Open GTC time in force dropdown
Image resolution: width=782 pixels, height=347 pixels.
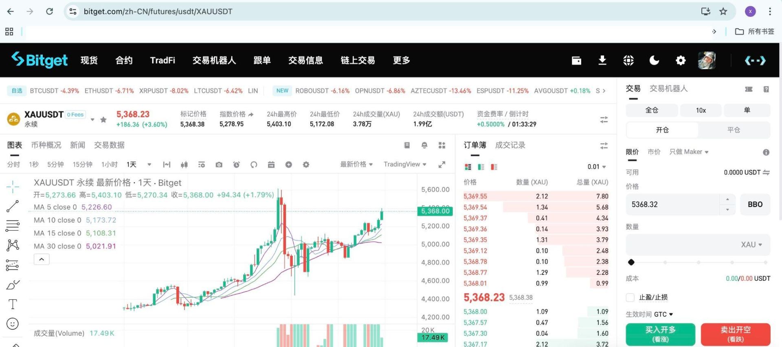click(663, 314)
